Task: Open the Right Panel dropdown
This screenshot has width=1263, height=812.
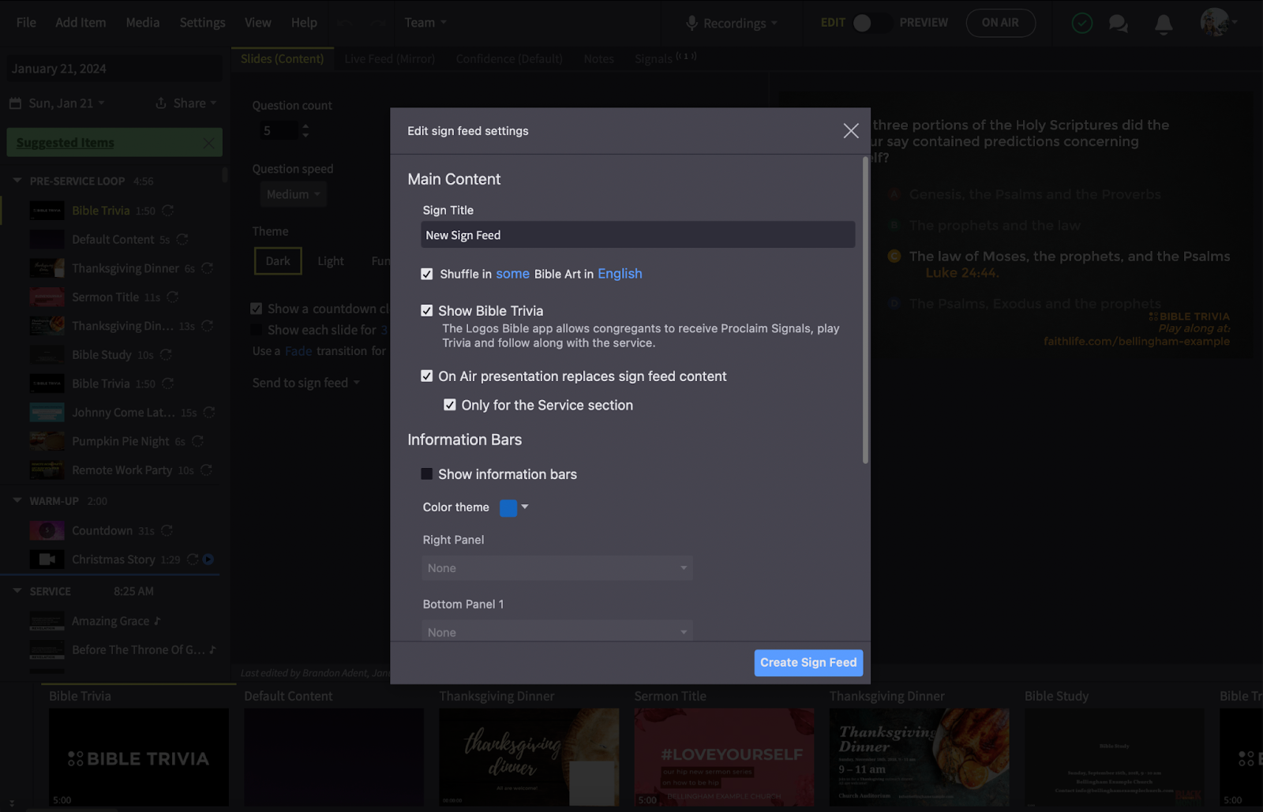Action: coord(557,568)
